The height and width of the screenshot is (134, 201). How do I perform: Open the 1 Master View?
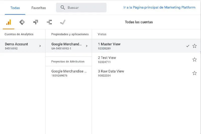coord(146,46)
